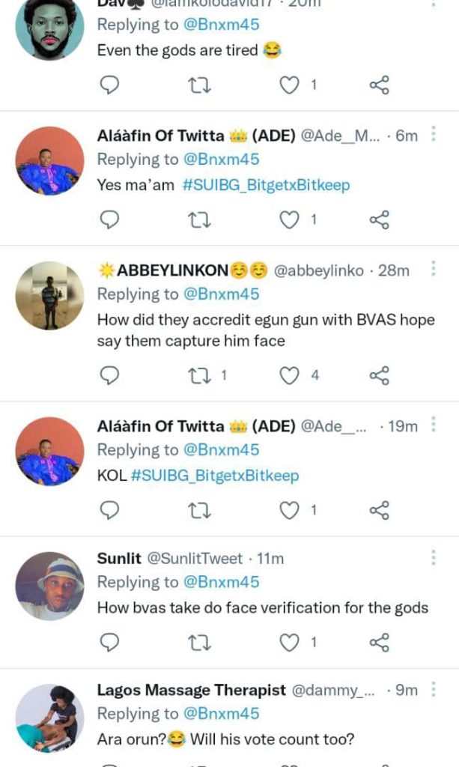Retweet ABBEYLINKON's tweet about BVAS accreditation

point(199,375)
